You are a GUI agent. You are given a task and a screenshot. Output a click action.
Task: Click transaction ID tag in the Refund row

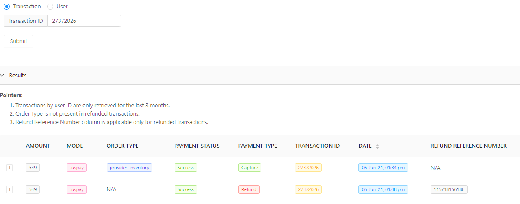[308, 189]
